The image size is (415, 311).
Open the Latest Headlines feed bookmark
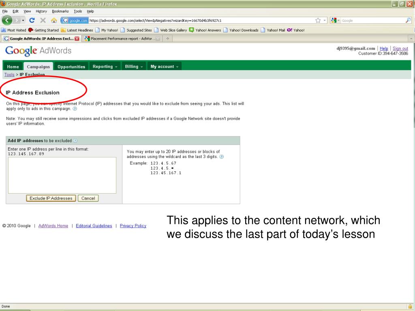[x=77, y=30]
